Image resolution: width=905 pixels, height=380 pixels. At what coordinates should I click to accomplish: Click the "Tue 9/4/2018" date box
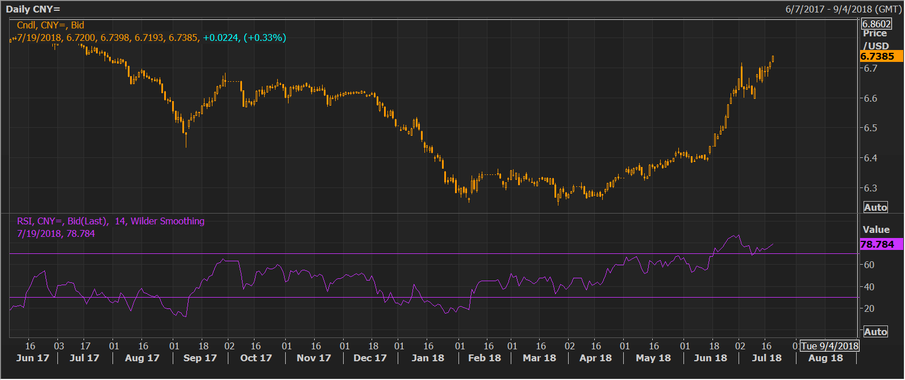point(829,346)
